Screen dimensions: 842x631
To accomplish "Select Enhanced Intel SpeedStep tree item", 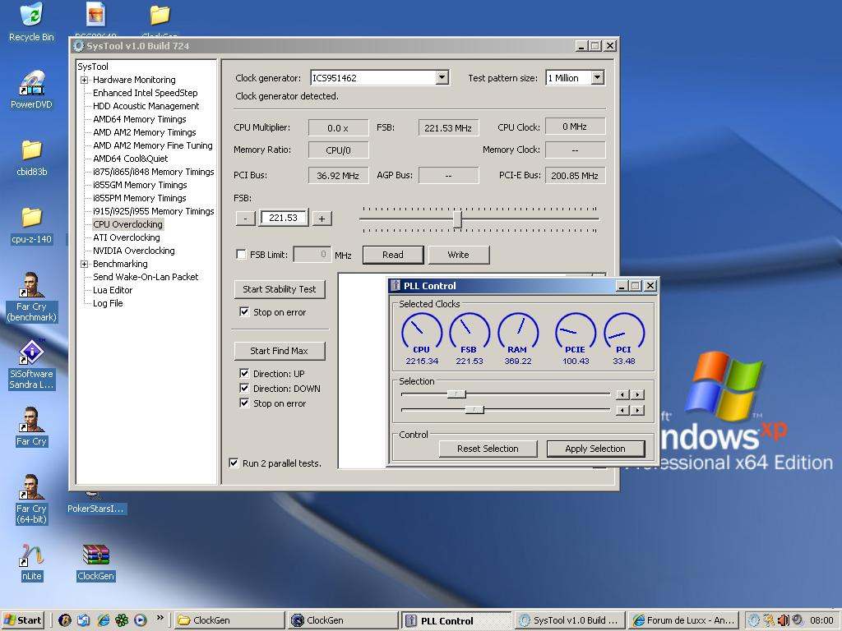I will [146, 93].
